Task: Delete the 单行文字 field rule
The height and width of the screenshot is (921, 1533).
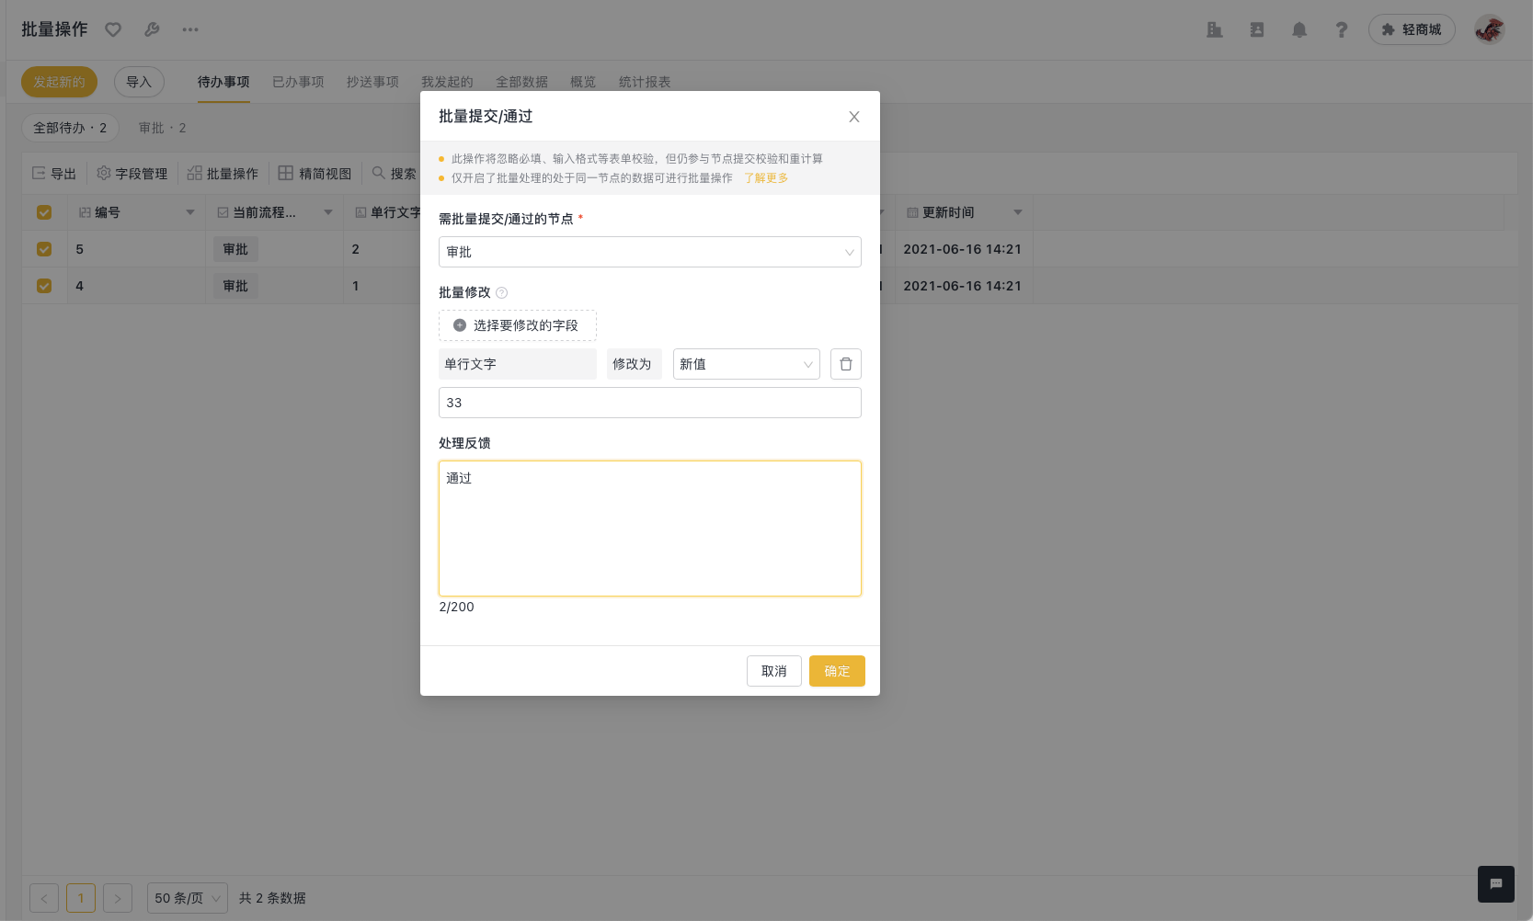Action: point(846,364)
